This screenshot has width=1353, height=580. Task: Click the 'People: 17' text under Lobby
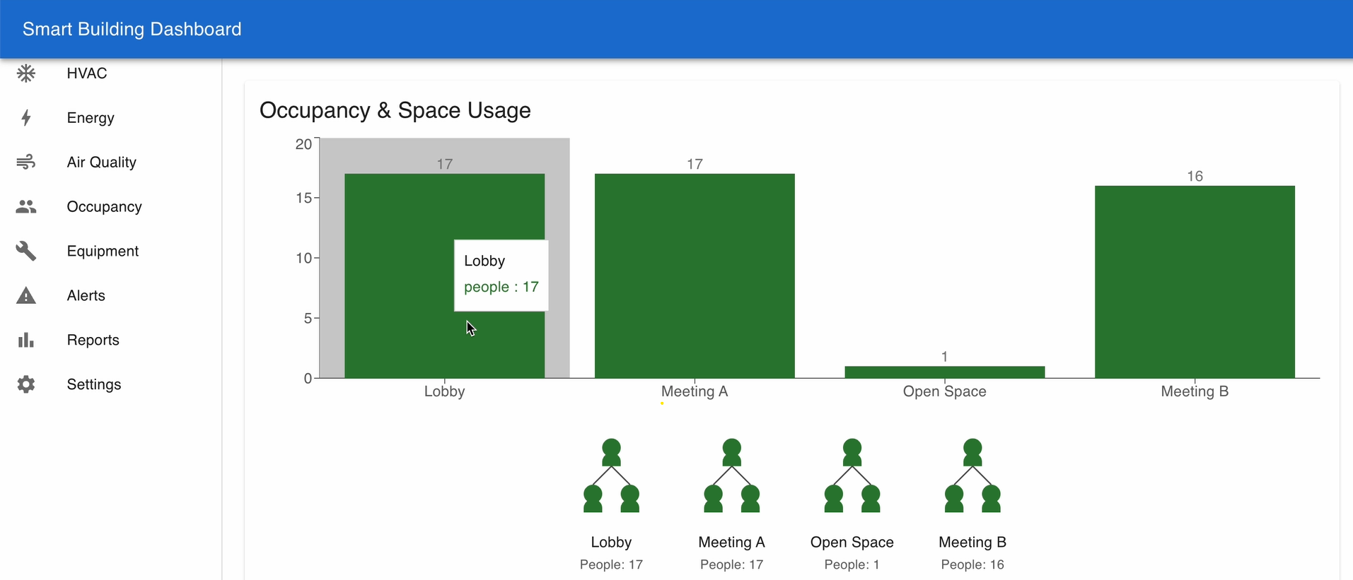coord(611,564)
